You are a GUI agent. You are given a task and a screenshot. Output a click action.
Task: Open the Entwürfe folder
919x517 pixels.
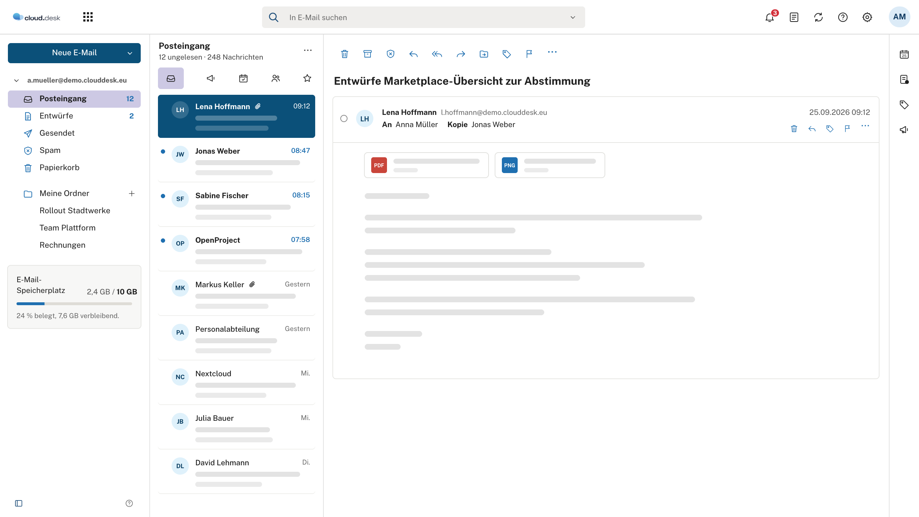click(74, 116)
